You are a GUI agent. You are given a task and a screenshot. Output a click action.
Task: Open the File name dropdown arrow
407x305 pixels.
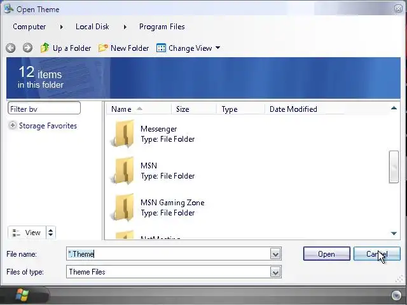click(275, 254)
